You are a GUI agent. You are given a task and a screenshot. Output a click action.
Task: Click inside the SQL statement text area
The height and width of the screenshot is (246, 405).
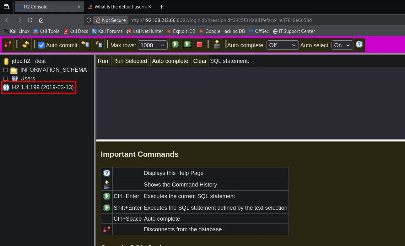(251, 103)
